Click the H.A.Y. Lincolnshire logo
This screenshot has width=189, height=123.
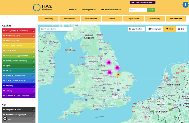[x=42, y=7]
